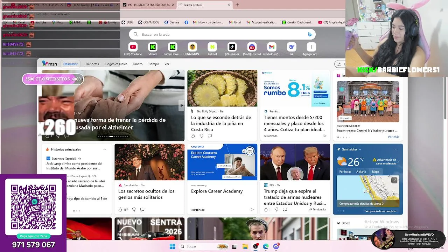Open the COMANDOS bookmark
Viewport: 448px width, 252px height.
pyautogui.click(x=149, y=22)
